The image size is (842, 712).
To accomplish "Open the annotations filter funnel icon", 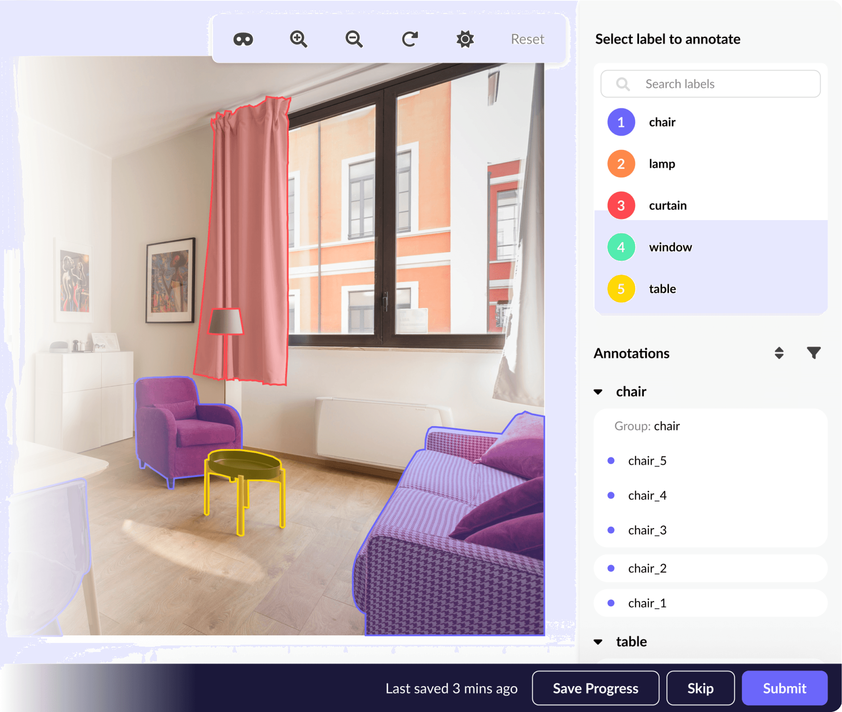I will (x=813, y=353).
